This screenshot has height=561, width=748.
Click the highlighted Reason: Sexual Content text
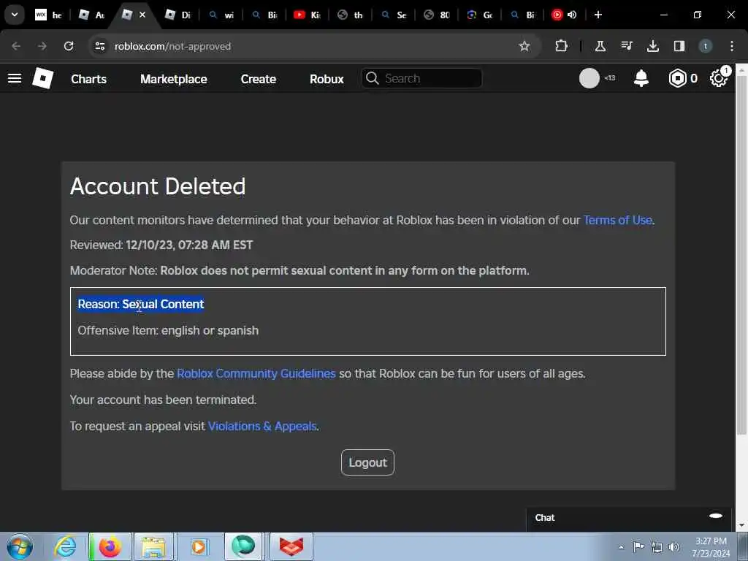click(141, 305)
